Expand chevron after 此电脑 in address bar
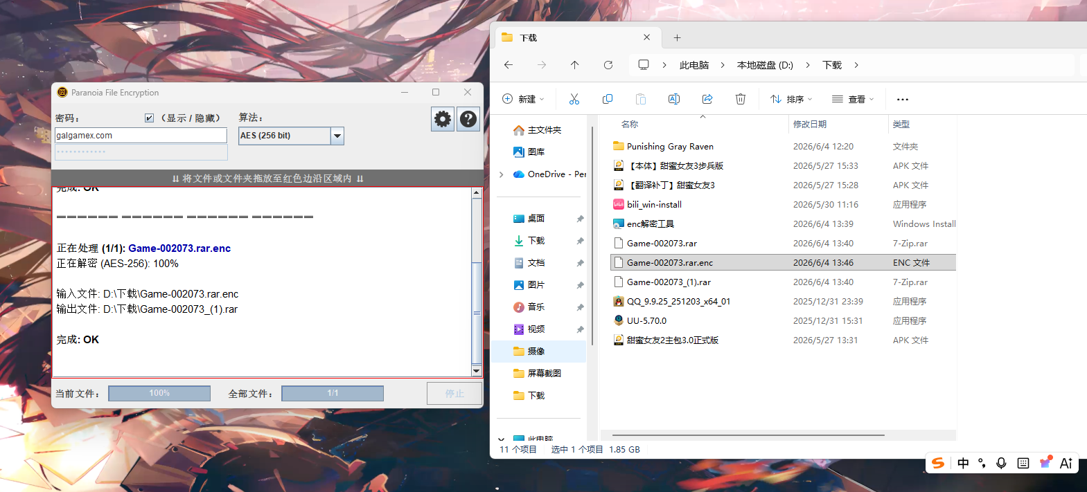This screenshot has height=492, width=1087. tap(723, 65)
